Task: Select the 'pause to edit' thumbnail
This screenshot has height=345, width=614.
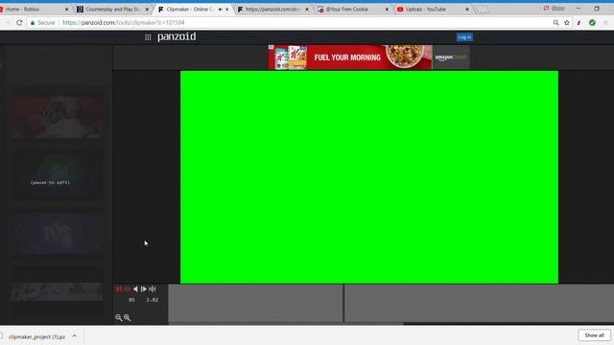Action: (58, 176)
